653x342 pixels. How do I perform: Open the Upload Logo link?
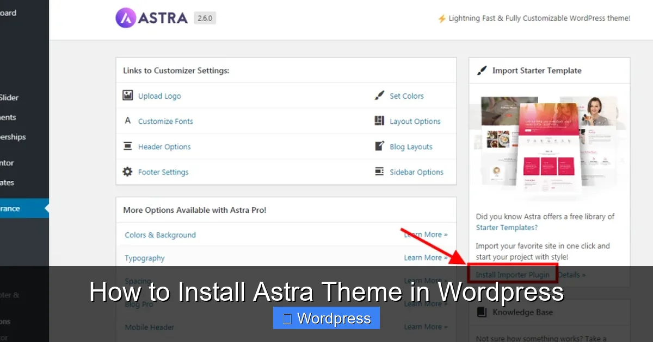(159, 96)
